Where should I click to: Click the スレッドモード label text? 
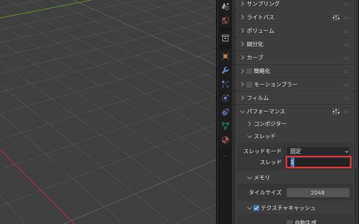click(262, 151)
